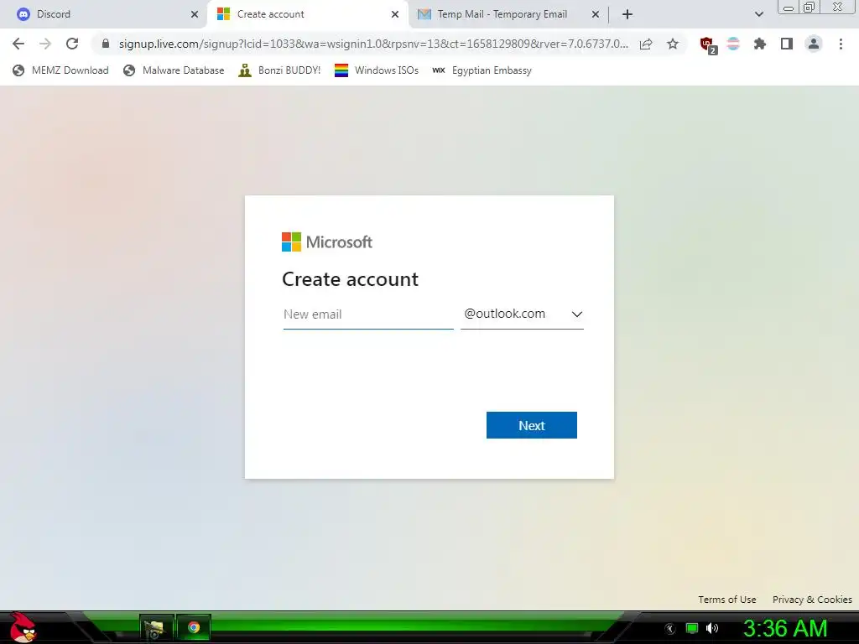859x644 pixels.
Task: Click the address bar URL
Action: pos(373,44)
